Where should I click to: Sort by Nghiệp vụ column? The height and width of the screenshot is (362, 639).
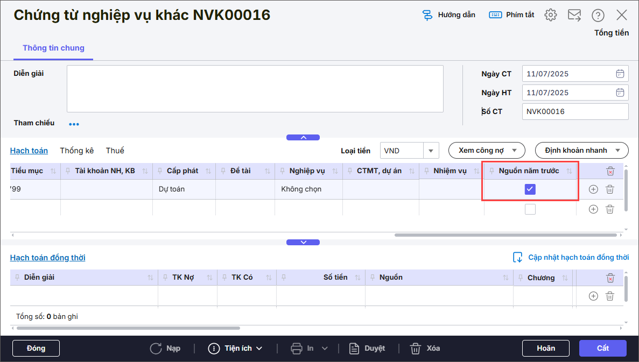click(335, 171)
